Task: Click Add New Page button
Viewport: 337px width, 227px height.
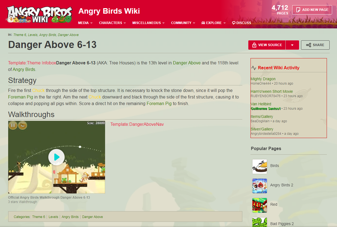Action: 312,10
